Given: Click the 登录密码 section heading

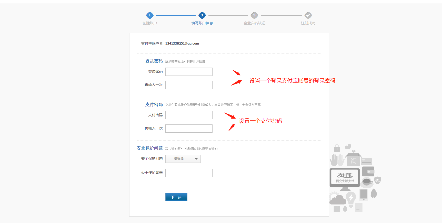Looking at the screenshot, I should click(x=154, y=61).
